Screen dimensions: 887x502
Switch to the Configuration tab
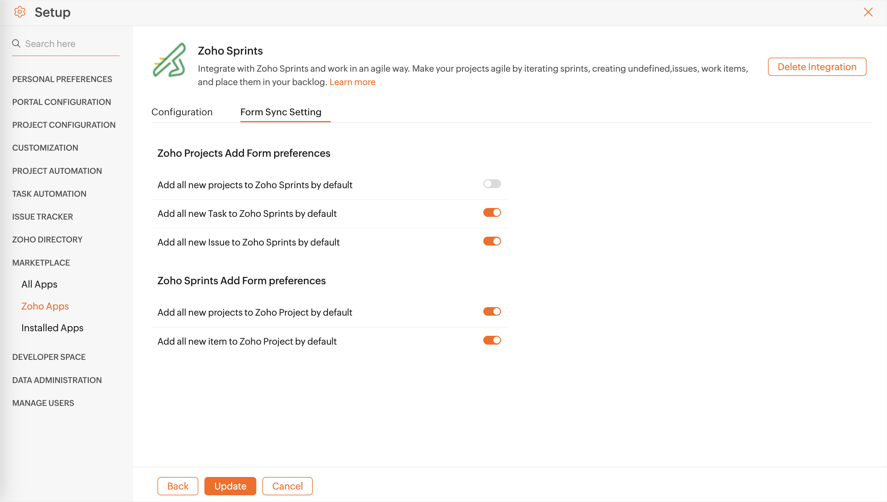(x=182, y=112)
